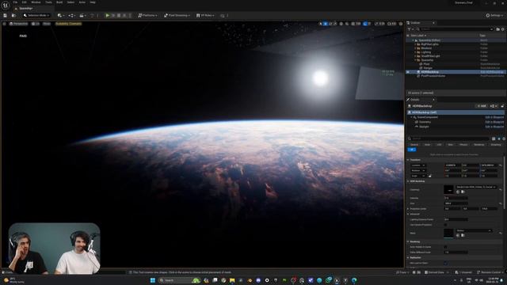This screenshot has height=285, width=507.
Task: Click the Add component button in Details
Action: pyautogui.click(x=482, y=106)
